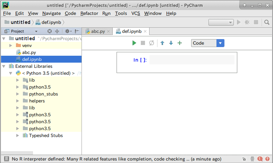Run the notebook cell with the green play button

[134, 43]
